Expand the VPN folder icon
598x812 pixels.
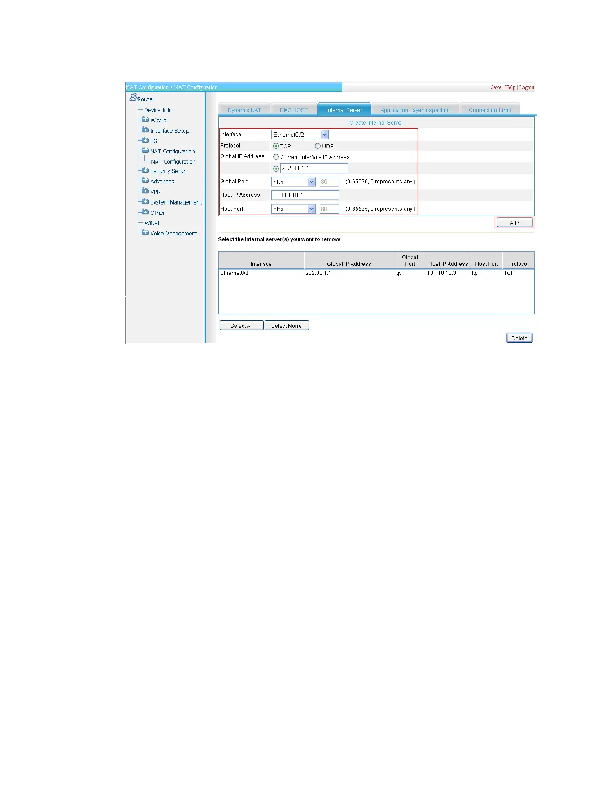click(145, 191)
